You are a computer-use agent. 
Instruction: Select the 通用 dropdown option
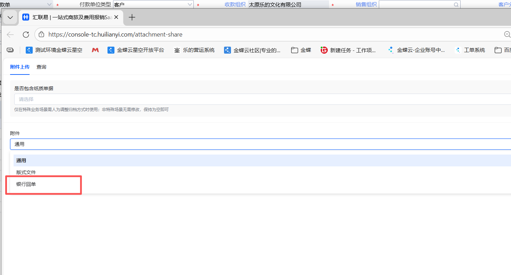[x=21, y=160]
